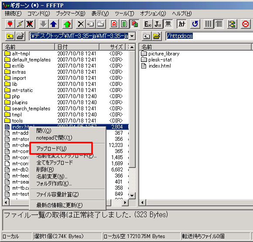Go up one folder in remote pane
Viewport: 253px width, 242px height.
(147, 36)
